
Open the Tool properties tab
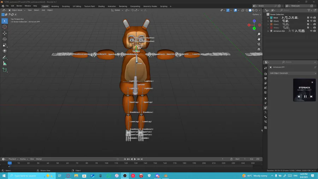click(x=265, y=68)
